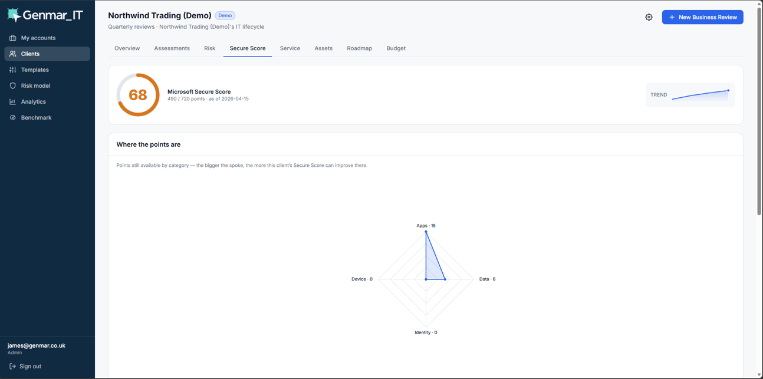Click the Where the points are heading

[x=149, y=144]
